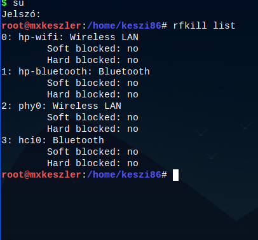Click the red 'root@mxkeszler' in the bottom prompt
The image size is (258, 240).
tap(41, 175)
